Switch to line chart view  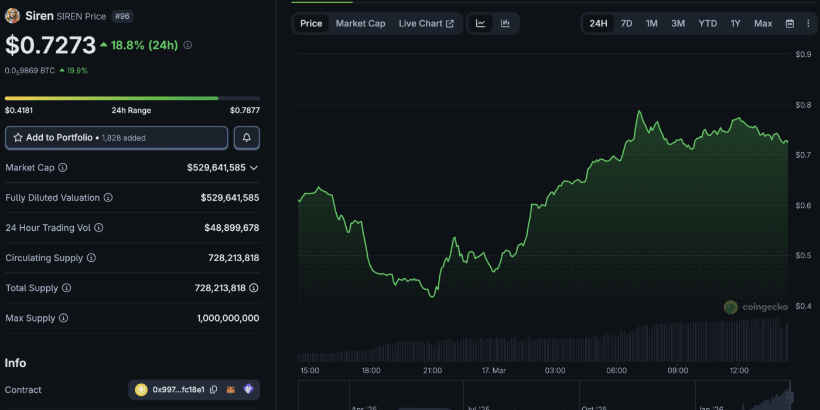tap(480, 23)
